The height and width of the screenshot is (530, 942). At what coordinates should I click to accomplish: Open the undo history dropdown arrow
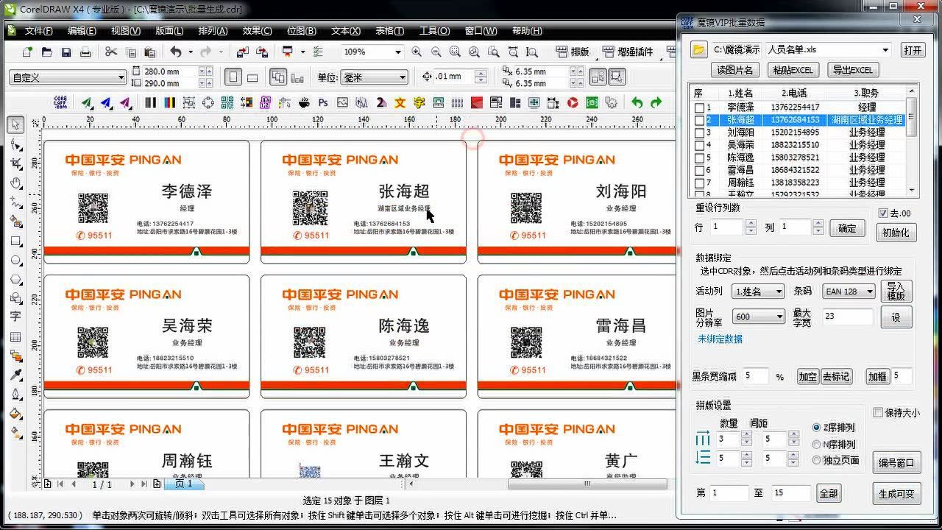point(191,52)
